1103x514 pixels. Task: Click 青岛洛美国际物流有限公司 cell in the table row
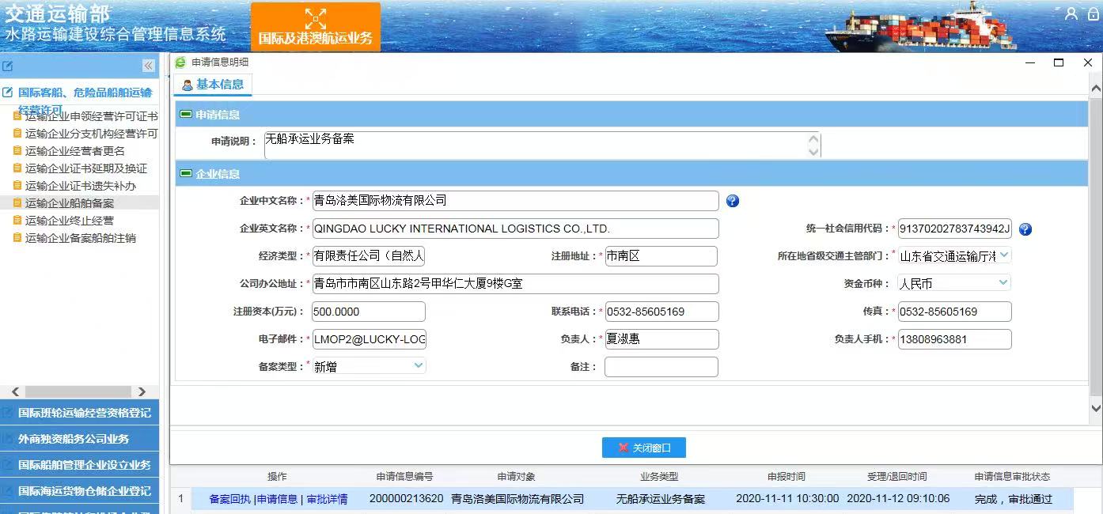(517, 499)
